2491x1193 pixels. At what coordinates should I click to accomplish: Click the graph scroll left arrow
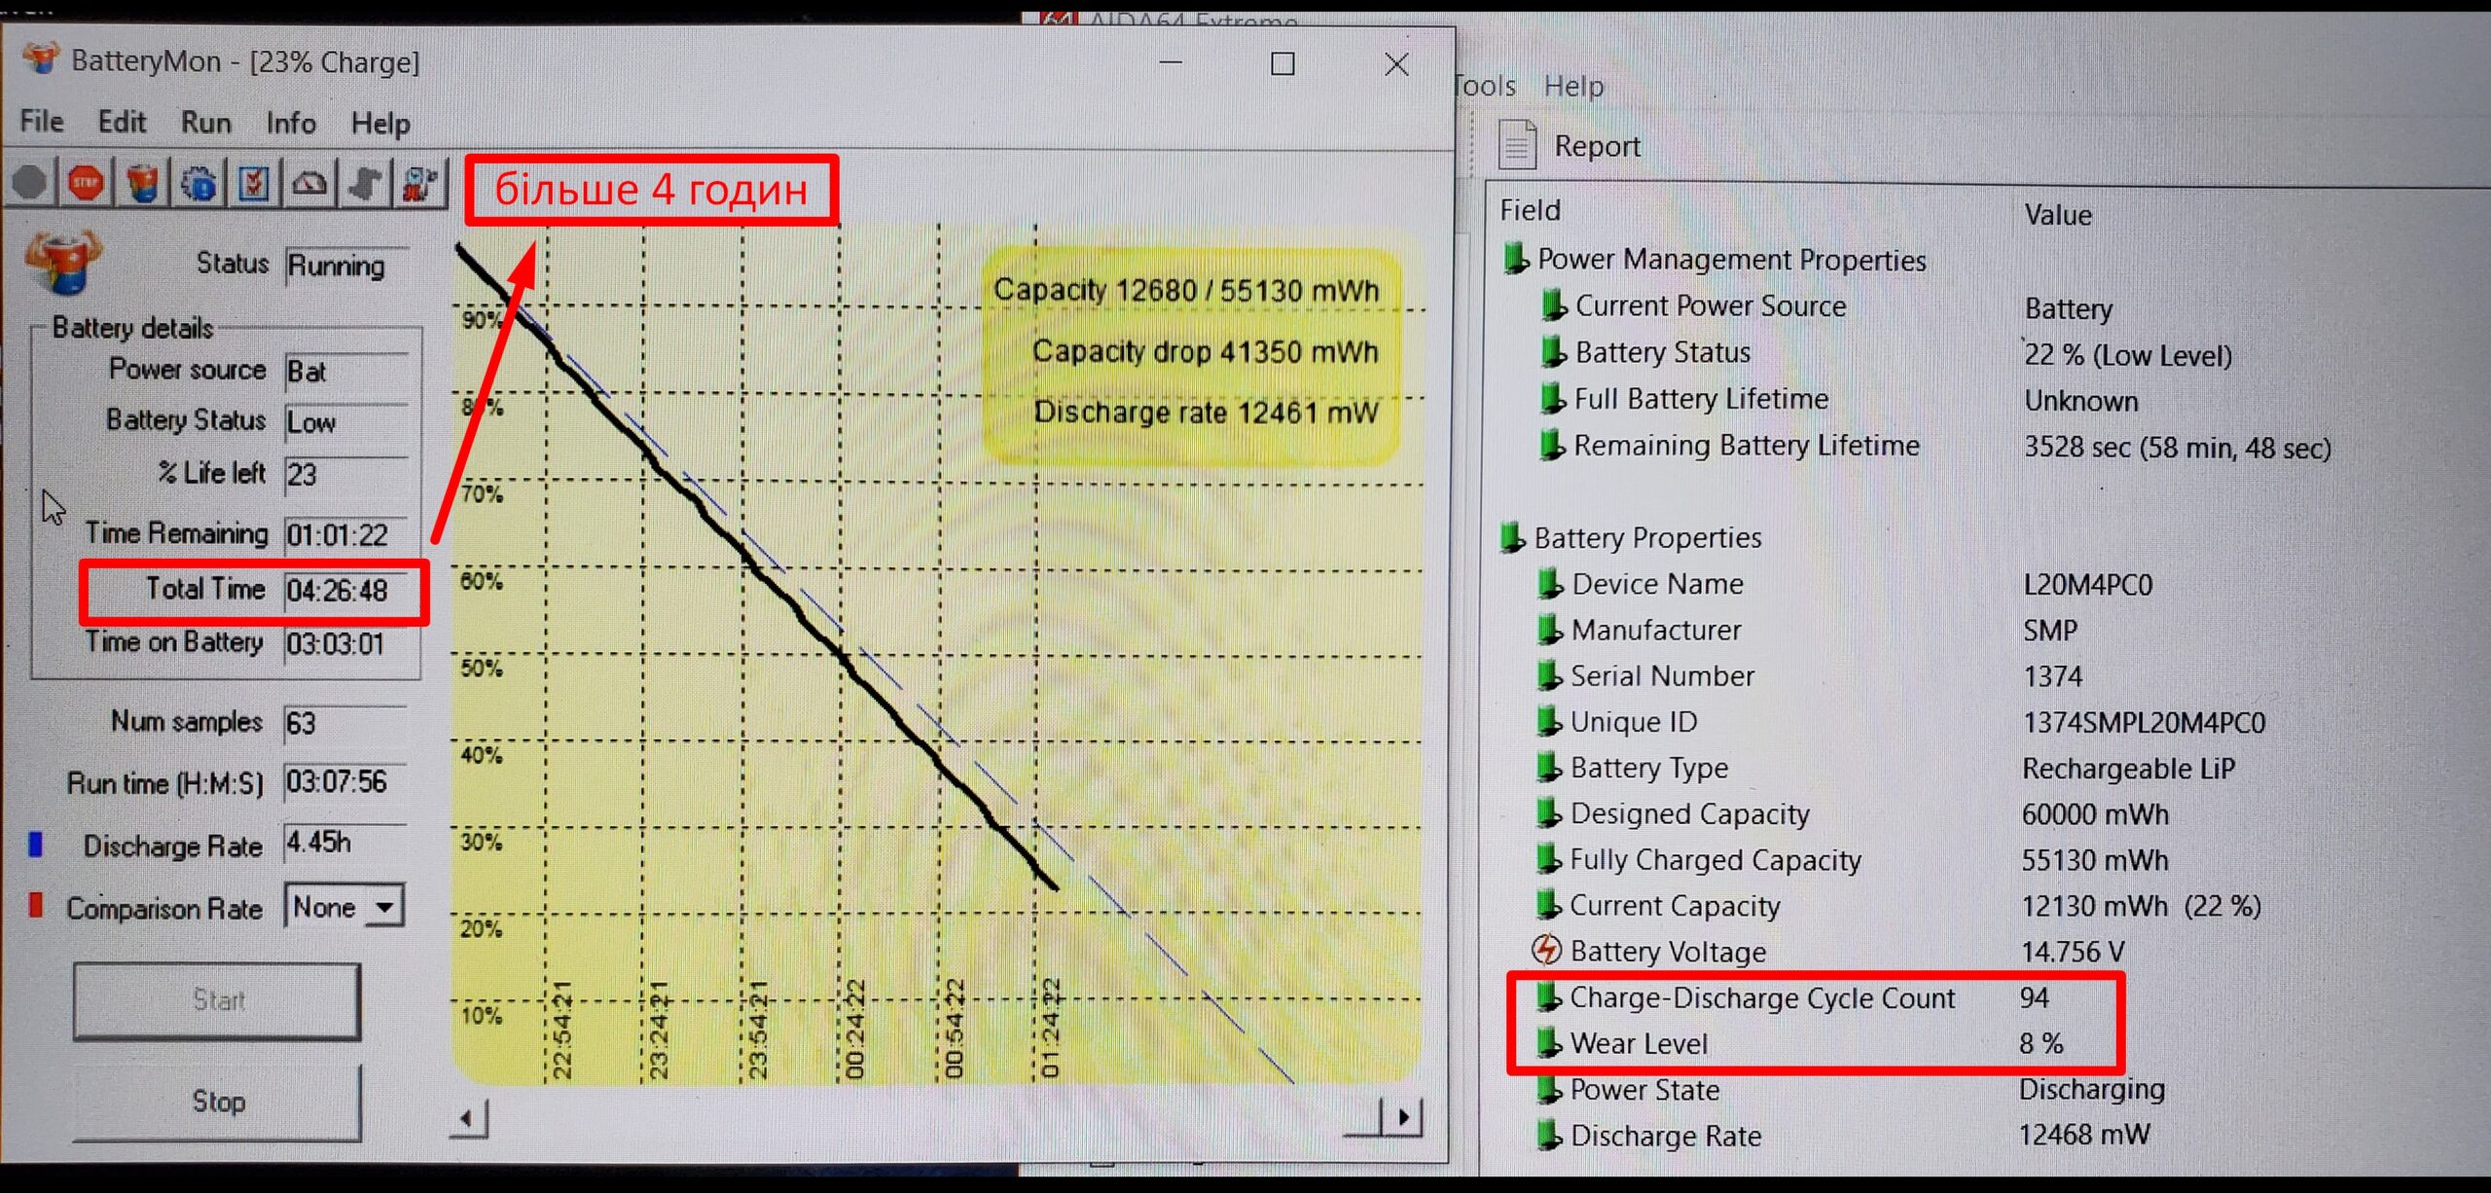pyautogui.click(x=469, y=1119)
